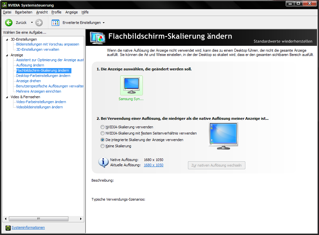
Task: Select the Keine Skalierung radio button
Action: (103, 146)
